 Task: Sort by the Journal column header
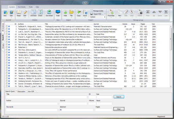pos(107,24)
